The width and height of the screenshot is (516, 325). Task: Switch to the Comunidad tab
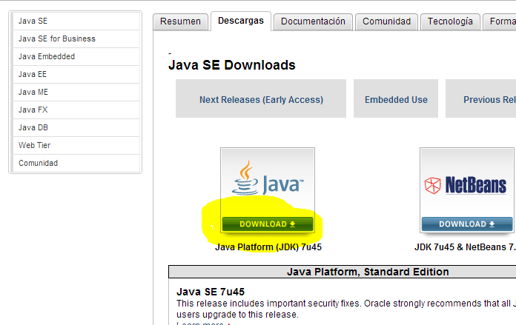(x=387, y=21)
